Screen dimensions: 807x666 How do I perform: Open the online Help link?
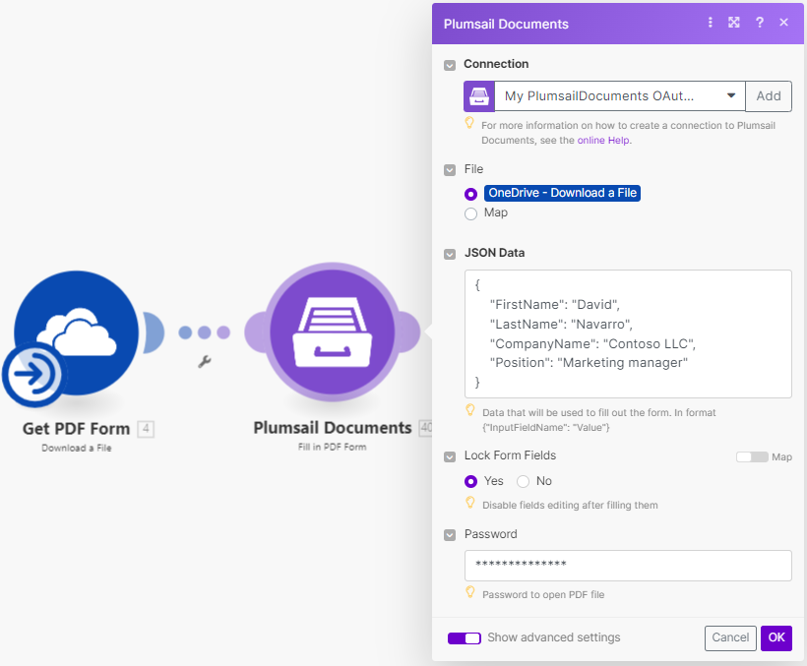[602, 141]
